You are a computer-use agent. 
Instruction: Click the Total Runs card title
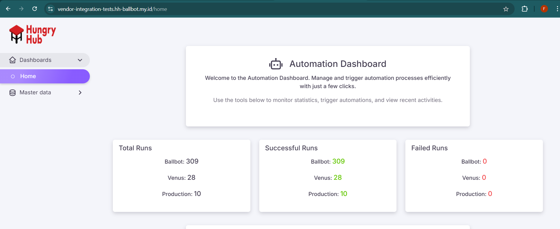coord(135,148)
